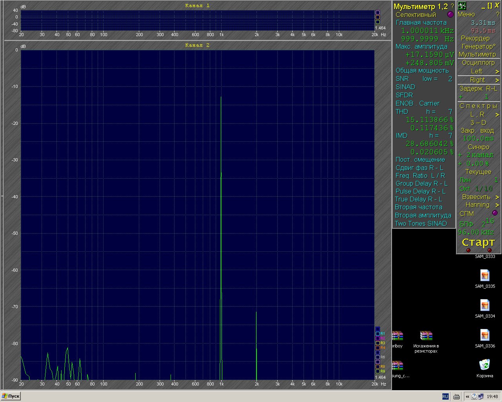
Task: Open Генератор panel
Action: (478, 46)
